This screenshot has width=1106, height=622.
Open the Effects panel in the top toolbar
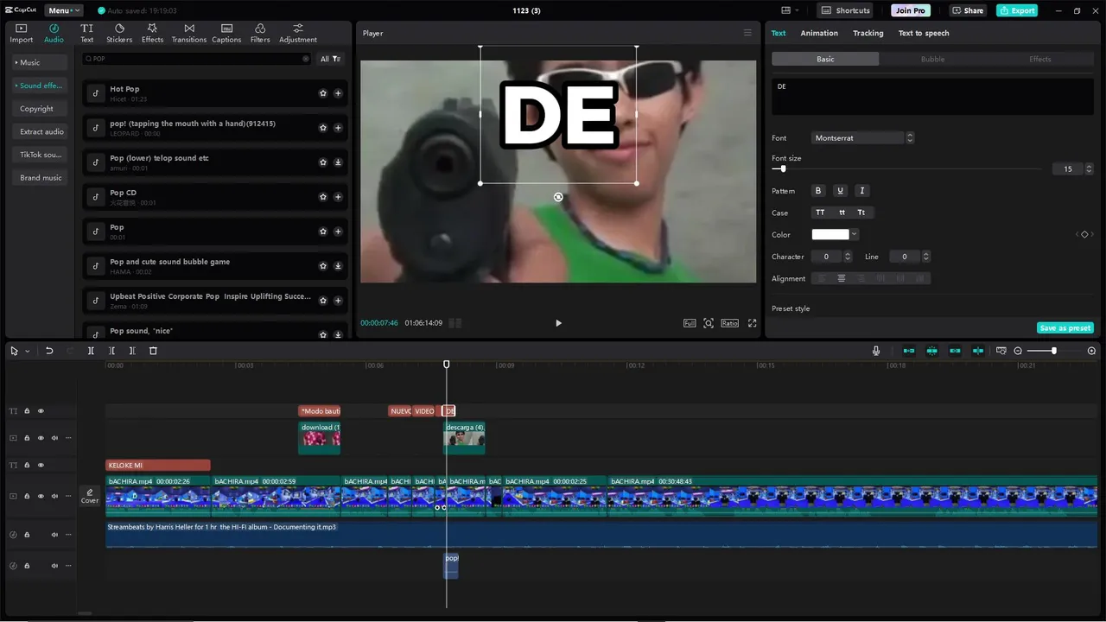[x=152, y=33]
